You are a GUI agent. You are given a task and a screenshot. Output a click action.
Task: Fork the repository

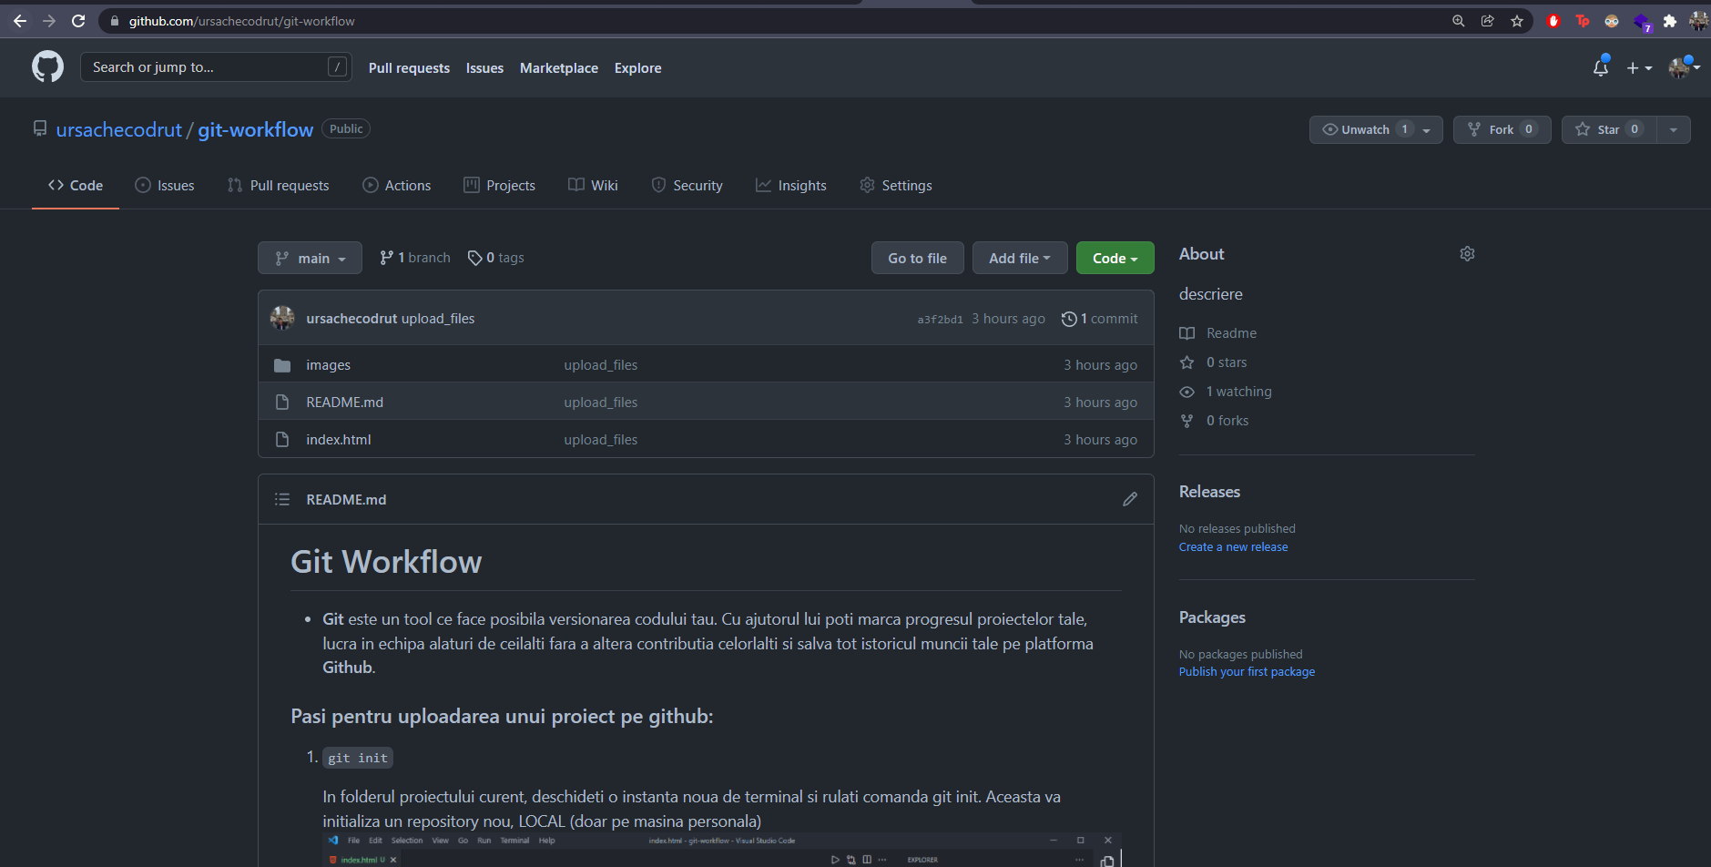(1502, 129)
